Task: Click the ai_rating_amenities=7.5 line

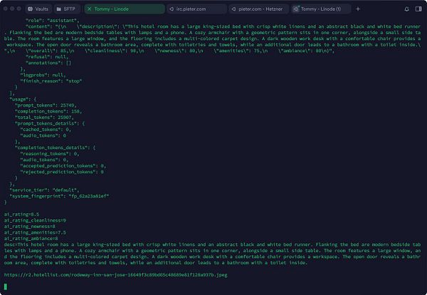Action: (x=35, y=232)
